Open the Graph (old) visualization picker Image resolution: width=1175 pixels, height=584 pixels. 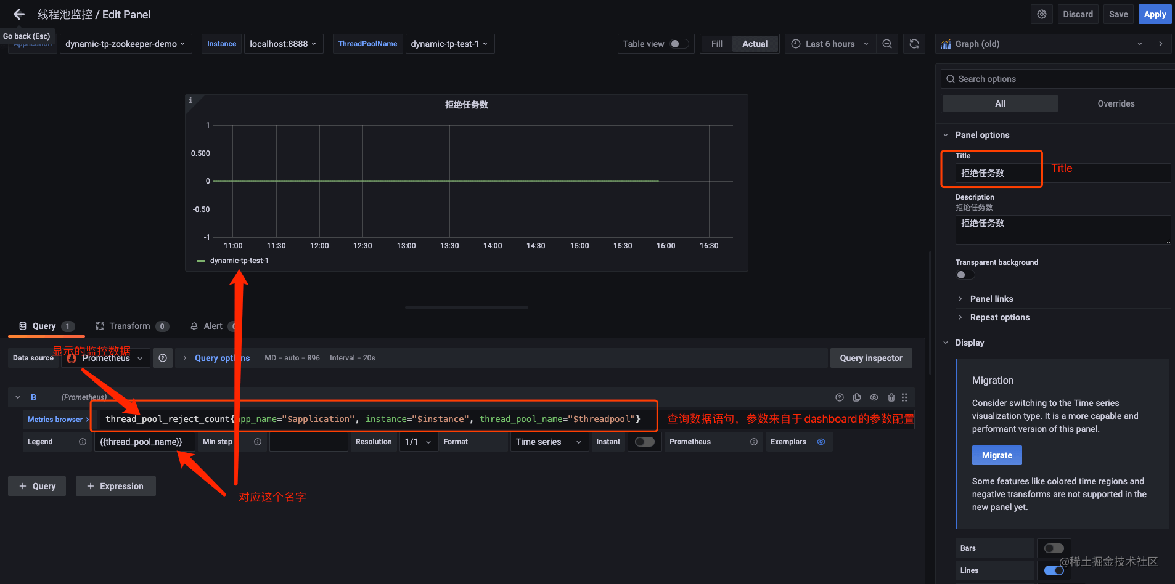tap(1042, 44)
